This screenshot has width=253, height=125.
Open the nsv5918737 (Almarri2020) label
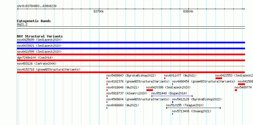coord(127,93)
